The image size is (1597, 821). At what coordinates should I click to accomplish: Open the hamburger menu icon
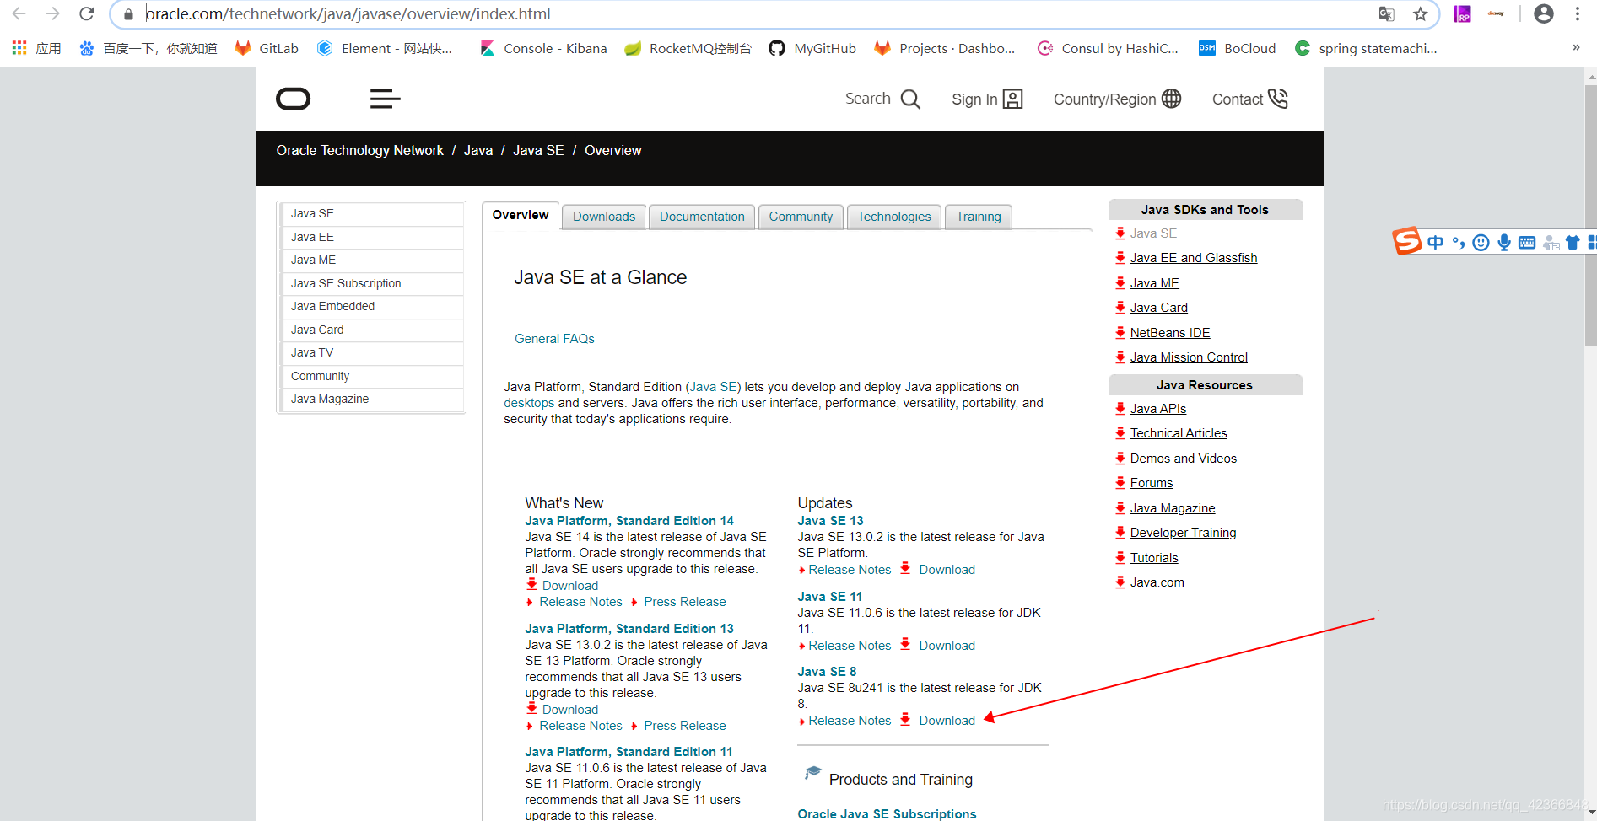coord(385,99)
